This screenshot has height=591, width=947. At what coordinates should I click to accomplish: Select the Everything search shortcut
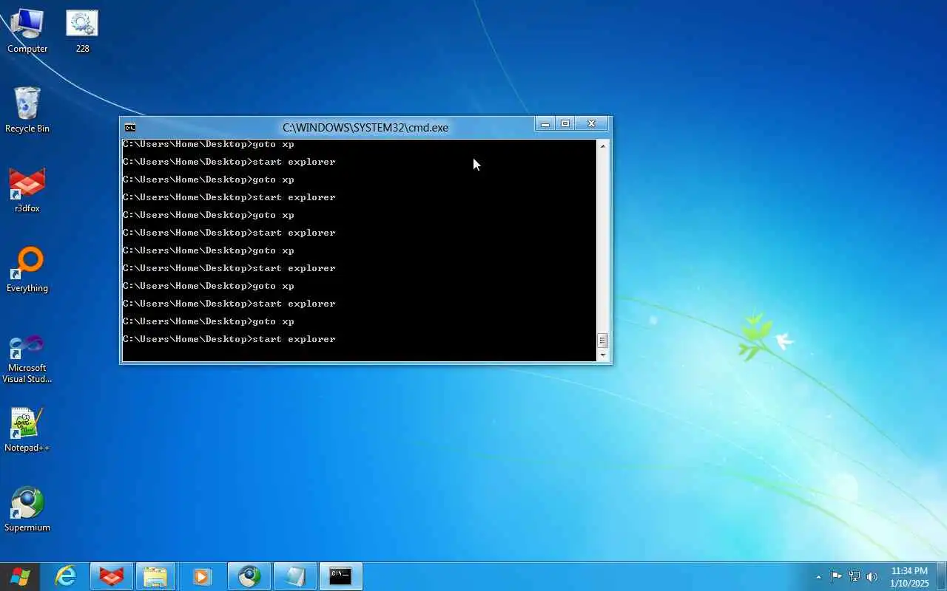(27, 270)
